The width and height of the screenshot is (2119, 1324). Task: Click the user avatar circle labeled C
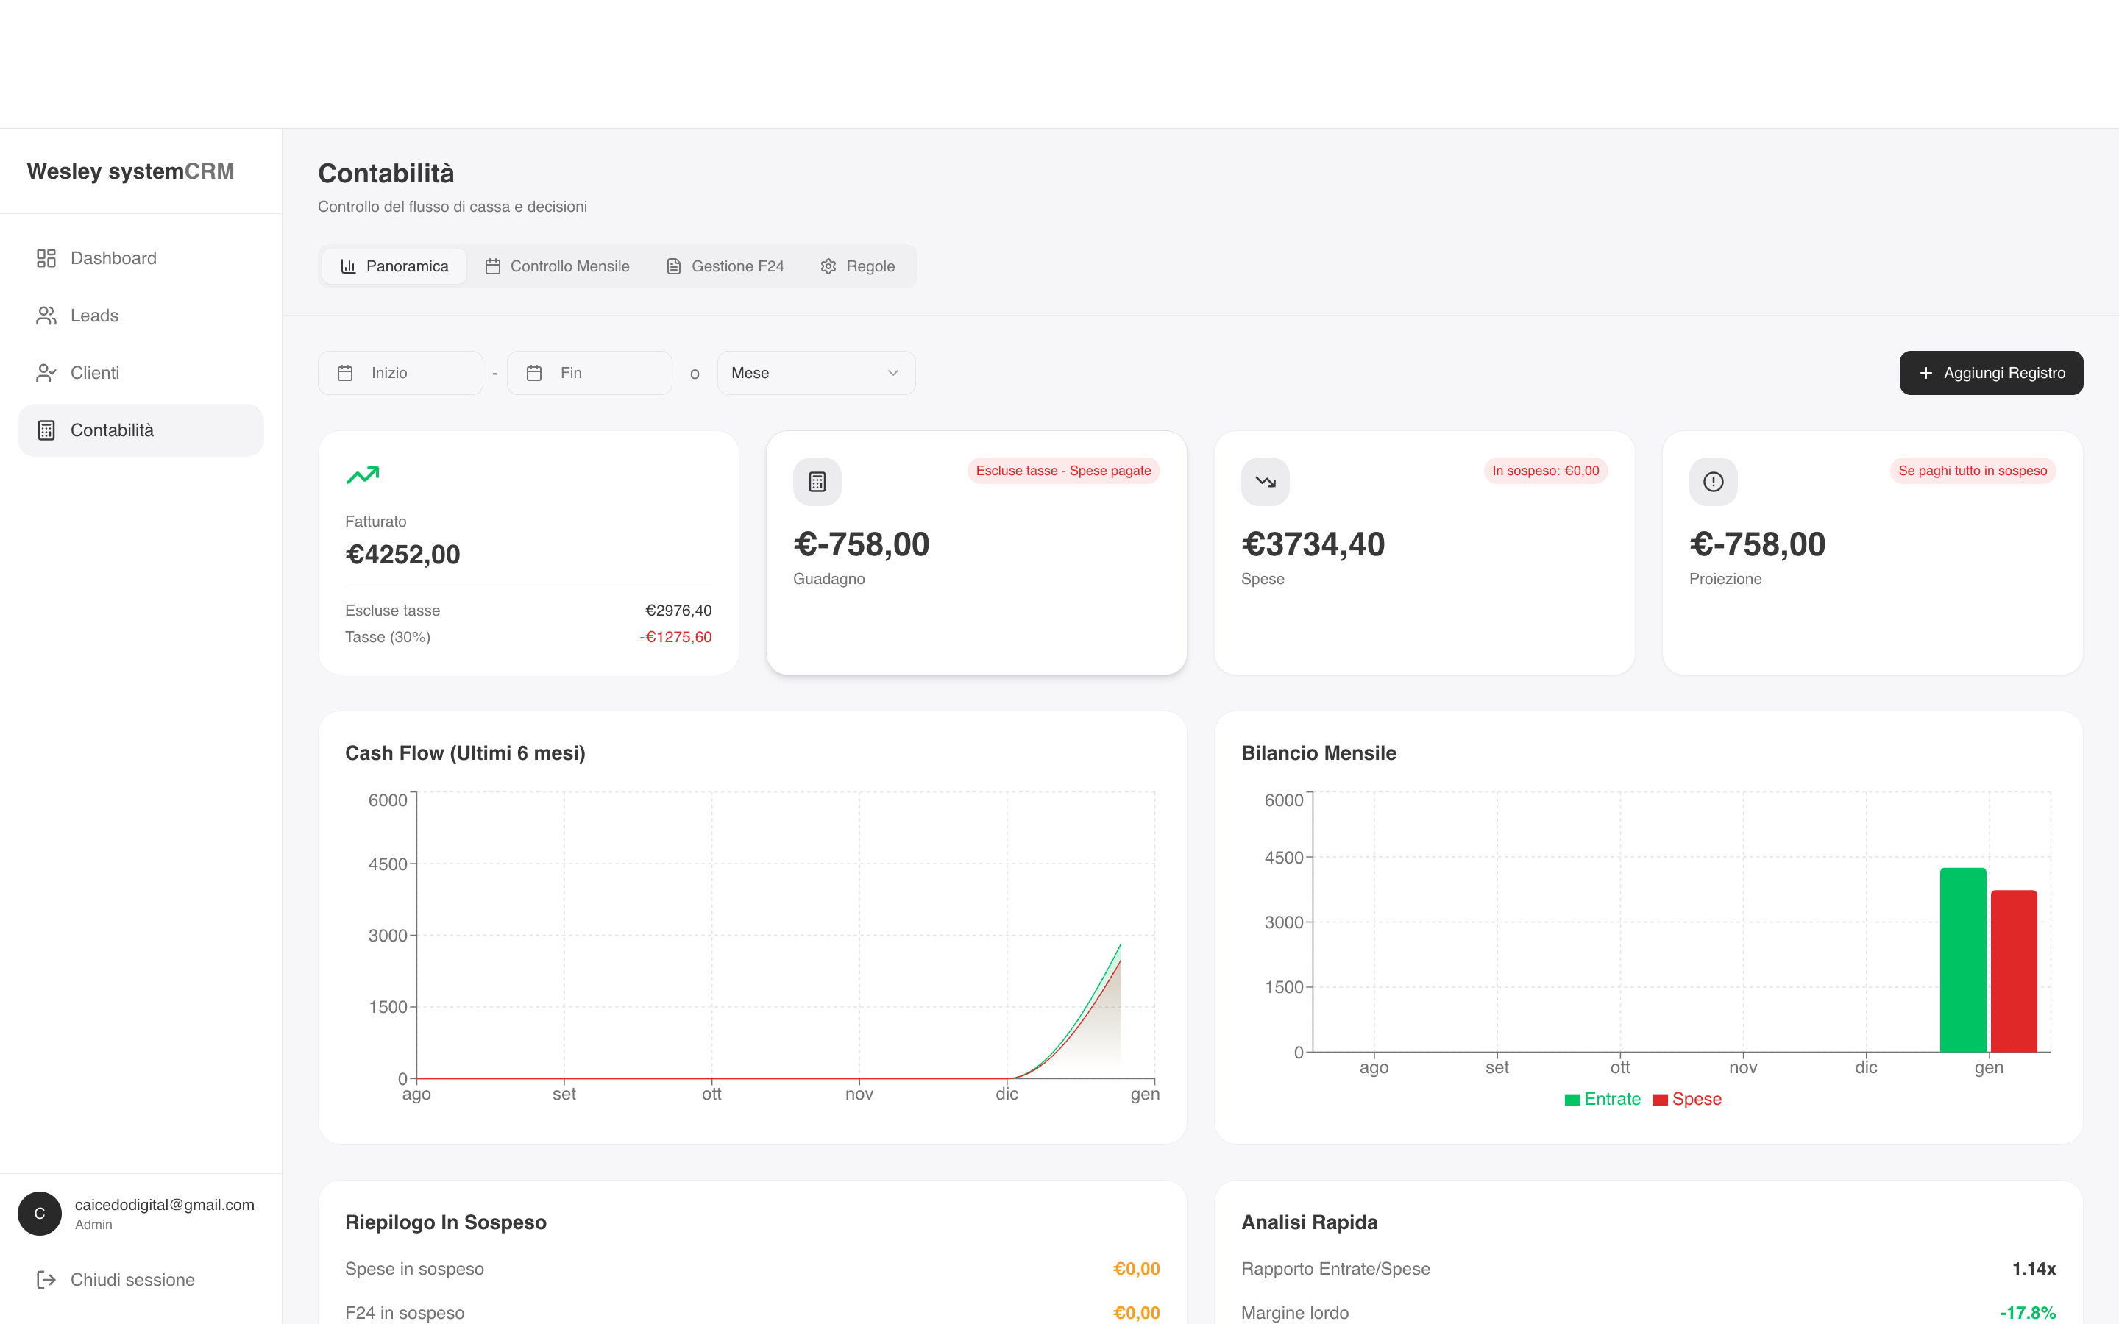point(40,1214)
